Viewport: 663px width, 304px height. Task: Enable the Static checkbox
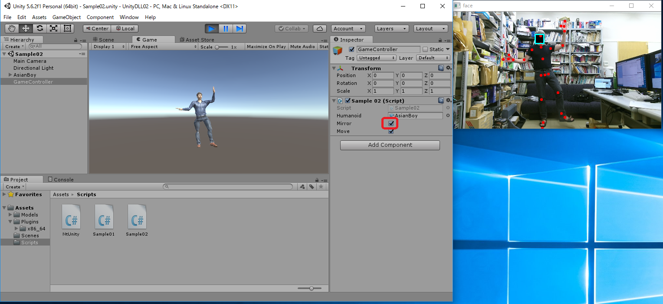pyautogui.click(x=425, y=49)
